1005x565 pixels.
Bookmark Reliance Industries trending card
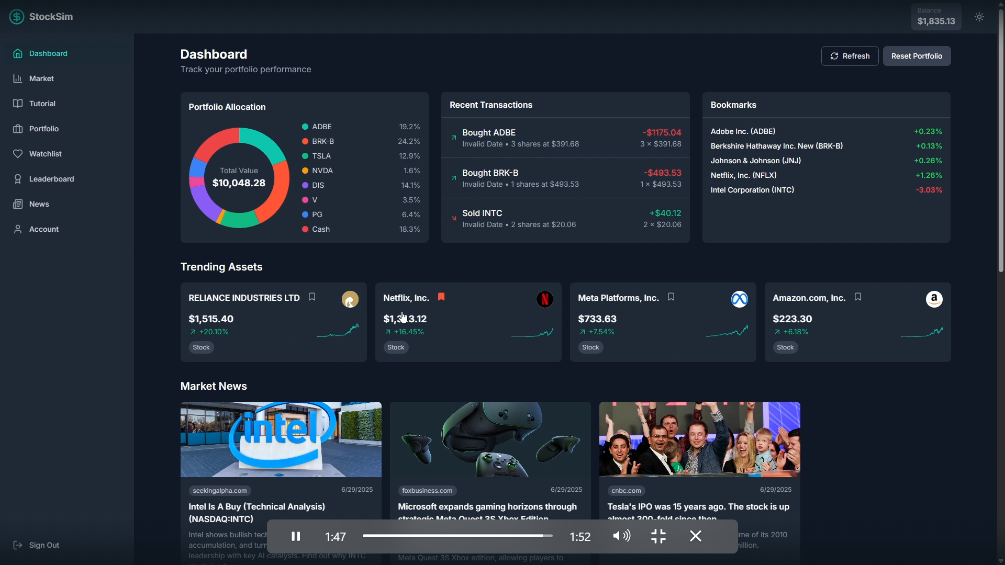(x=312, y=297)
